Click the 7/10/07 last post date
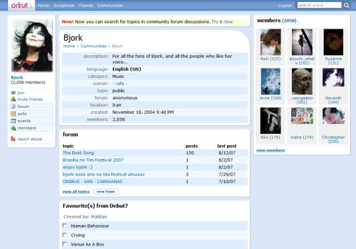 point(227,182)
